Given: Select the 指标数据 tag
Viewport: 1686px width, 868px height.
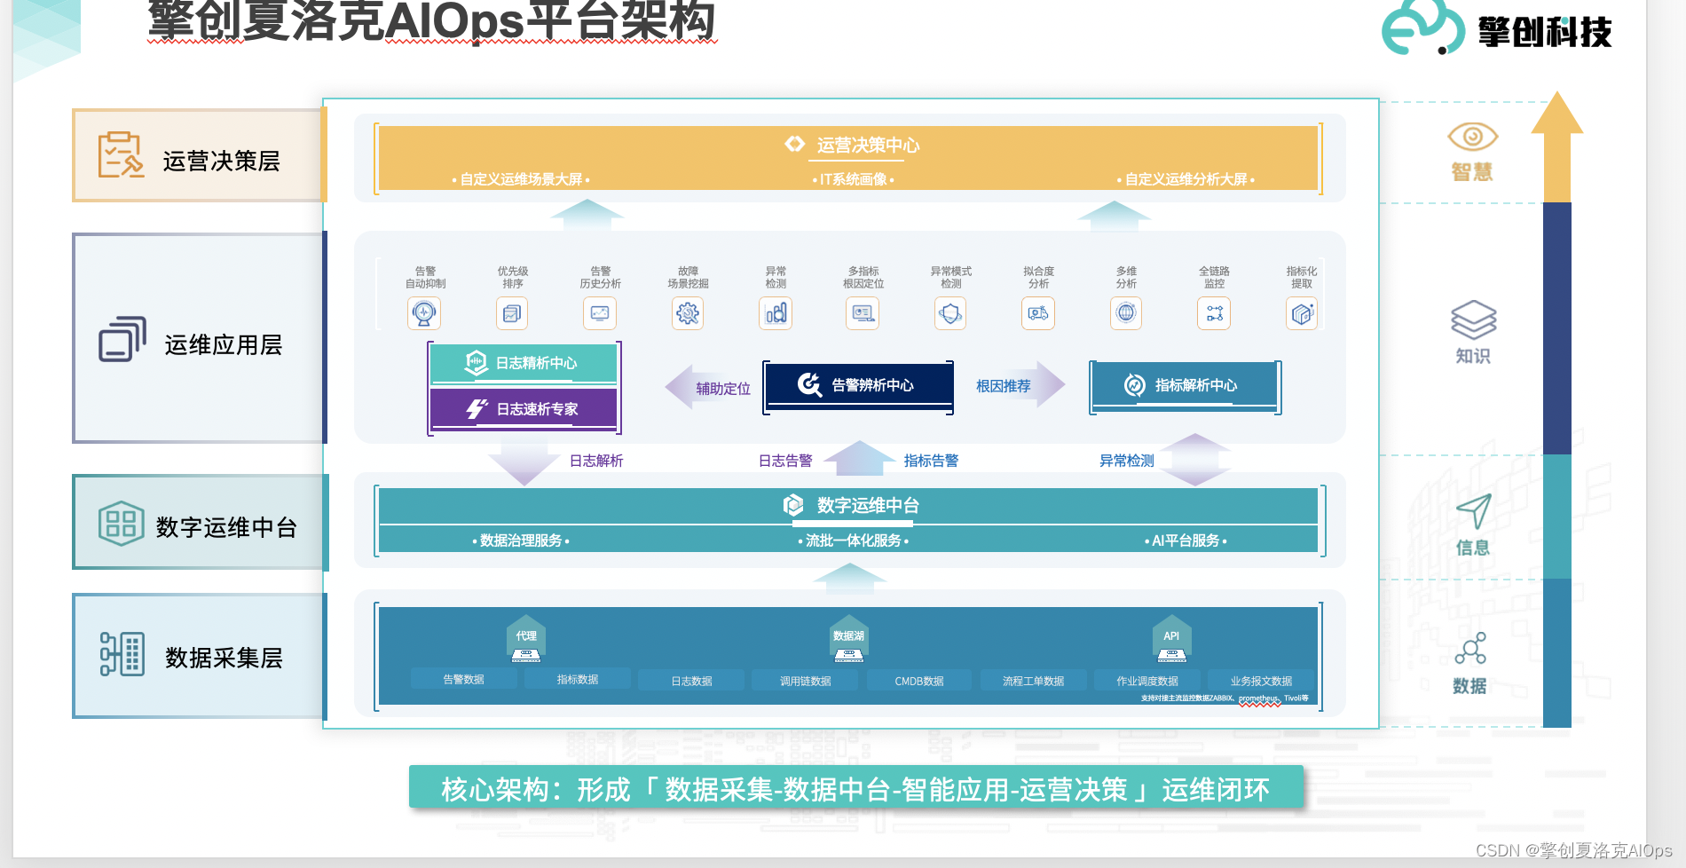Looking at the screenshot, I should coord(577,679).
